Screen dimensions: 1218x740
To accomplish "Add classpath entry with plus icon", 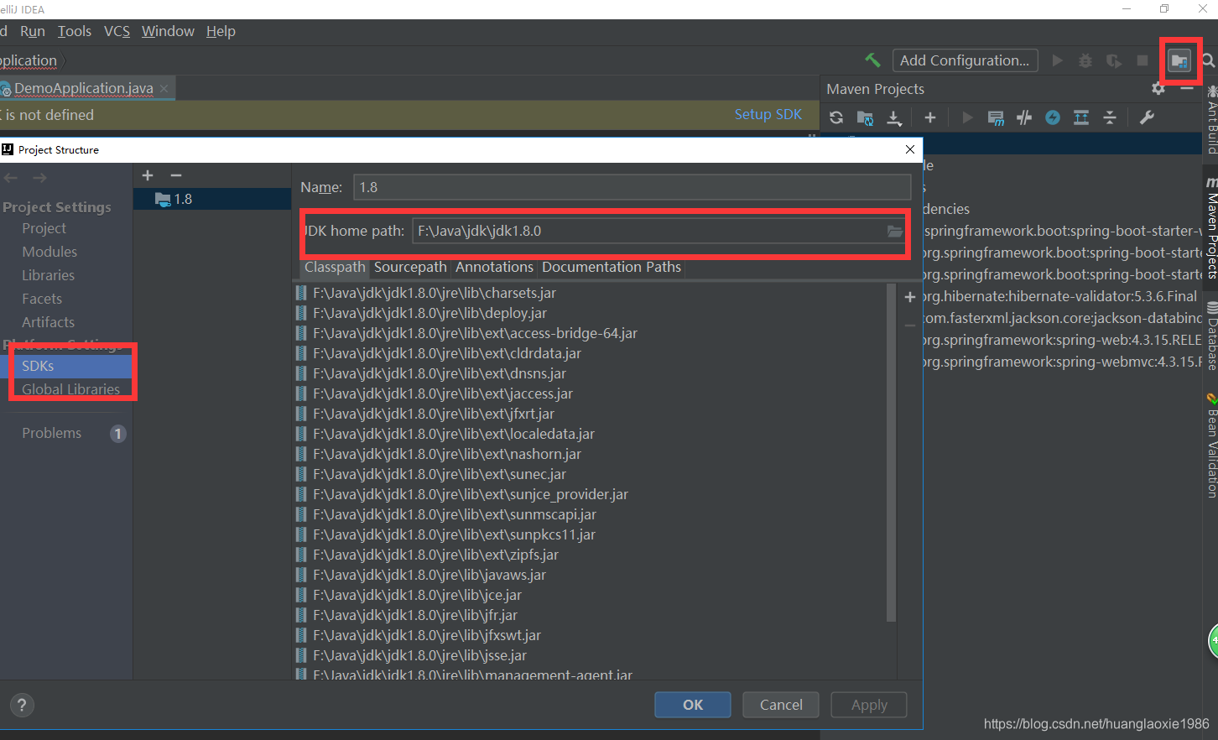I will (910, 297).
